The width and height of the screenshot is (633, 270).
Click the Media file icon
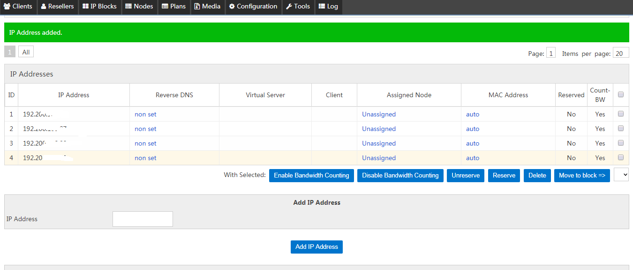click(x=197, y=7)
